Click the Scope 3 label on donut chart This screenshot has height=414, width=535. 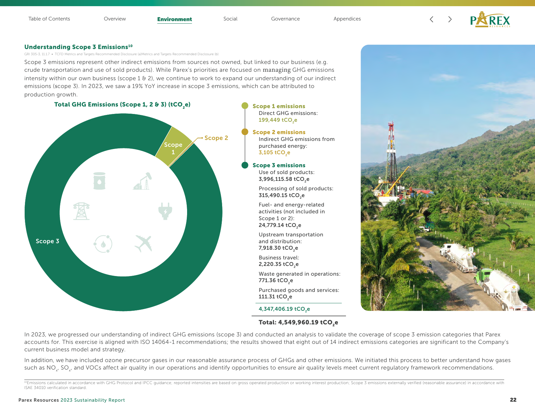[47, 241]
